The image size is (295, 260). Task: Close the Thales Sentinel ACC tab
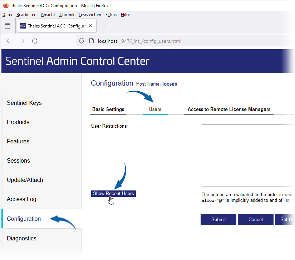point(90,26)
